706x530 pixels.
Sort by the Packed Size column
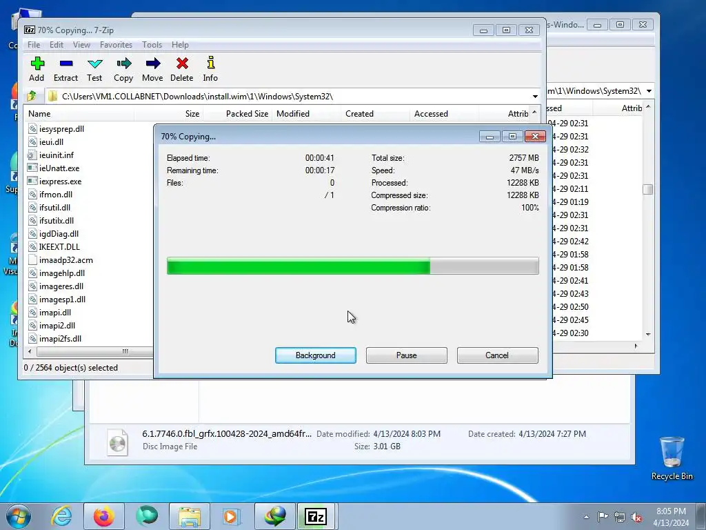tap(237, 114)
